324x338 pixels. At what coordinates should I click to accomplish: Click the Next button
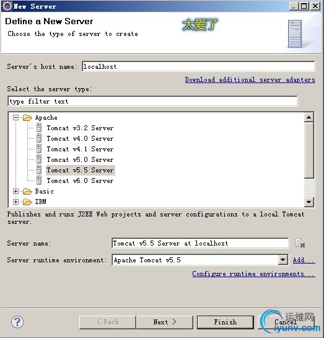coord(165,322)
